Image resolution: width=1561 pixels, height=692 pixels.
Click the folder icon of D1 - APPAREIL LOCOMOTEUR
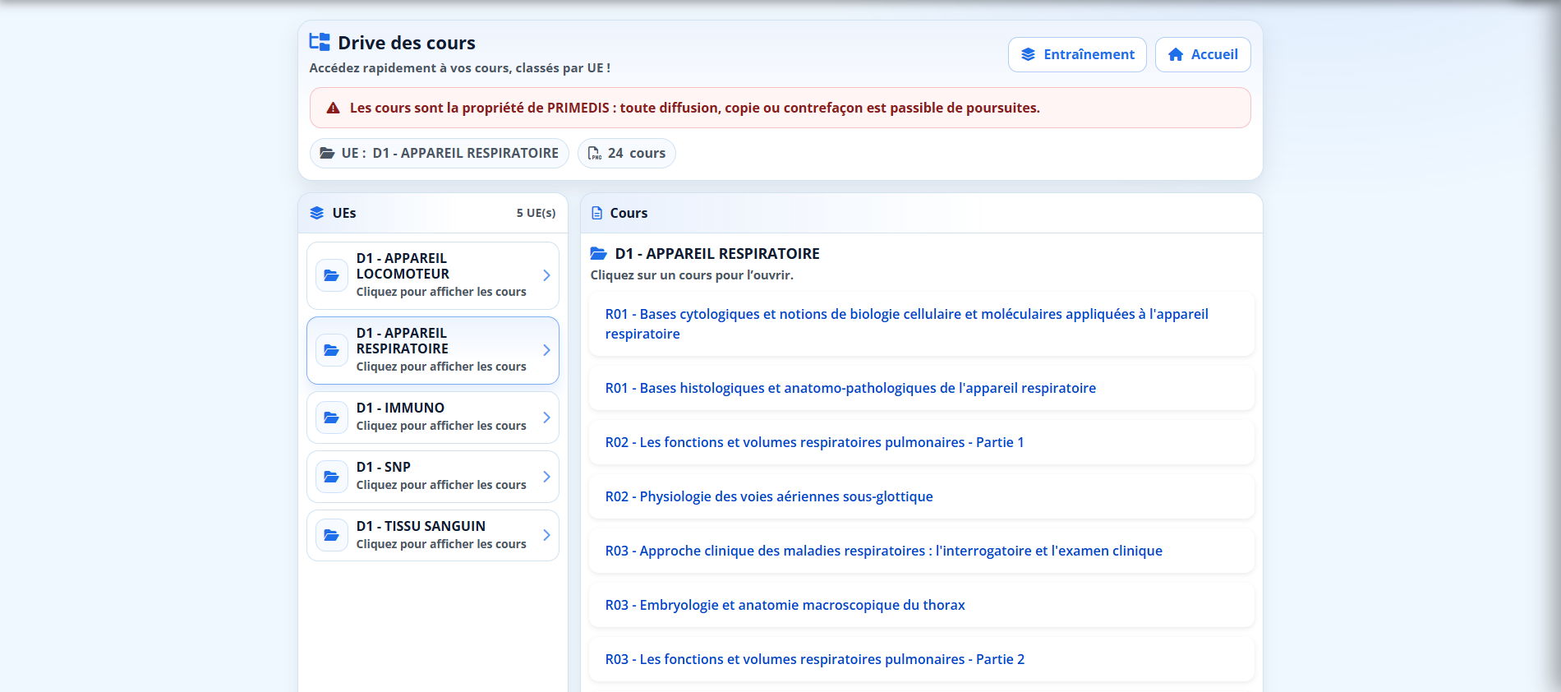point(332,275)
